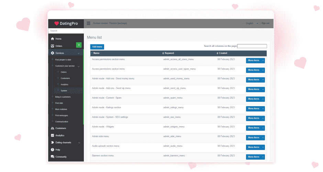Click the Home house icon
Viewport: 323px width, 172px height.
pyautogui.click(x=52, y=39)
